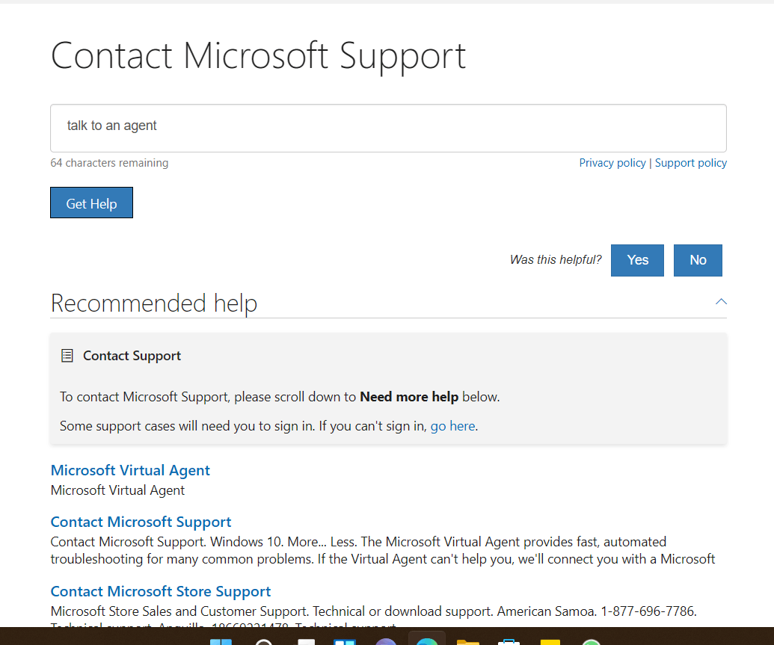
Task: Click the Microsoft Edge taskbar icon
Action: (x=426, y=640)
